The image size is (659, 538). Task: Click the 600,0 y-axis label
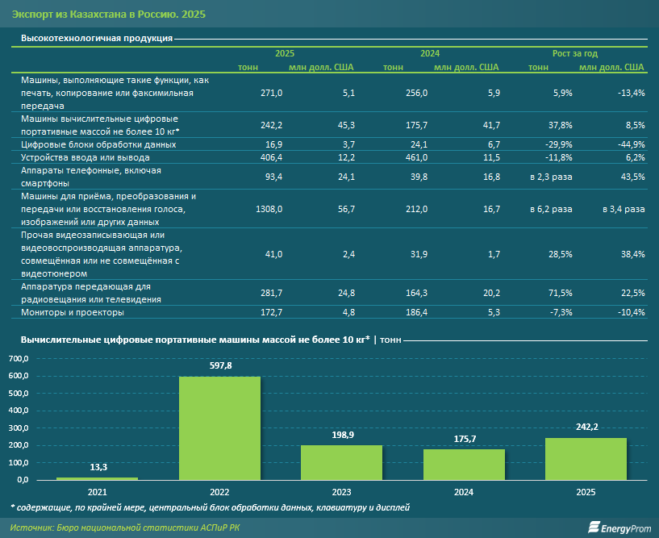click(19, 376)
